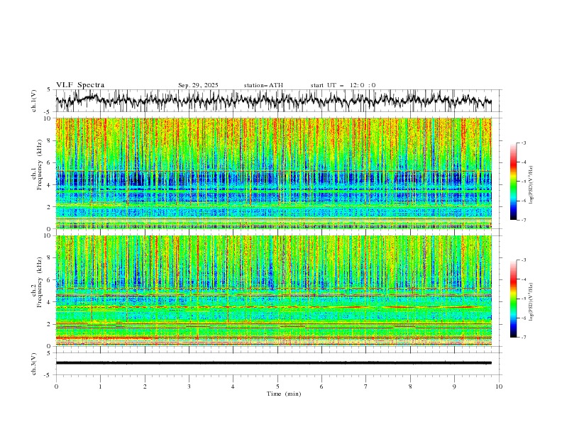This screenshot has width=562, height=434.
Task: Click the 'start UT = 12:0 :0' label
Action: [x=343, y=85]
